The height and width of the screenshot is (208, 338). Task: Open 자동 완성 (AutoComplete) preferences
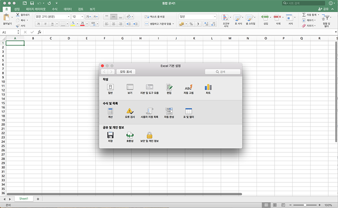(x=169, y=113)
